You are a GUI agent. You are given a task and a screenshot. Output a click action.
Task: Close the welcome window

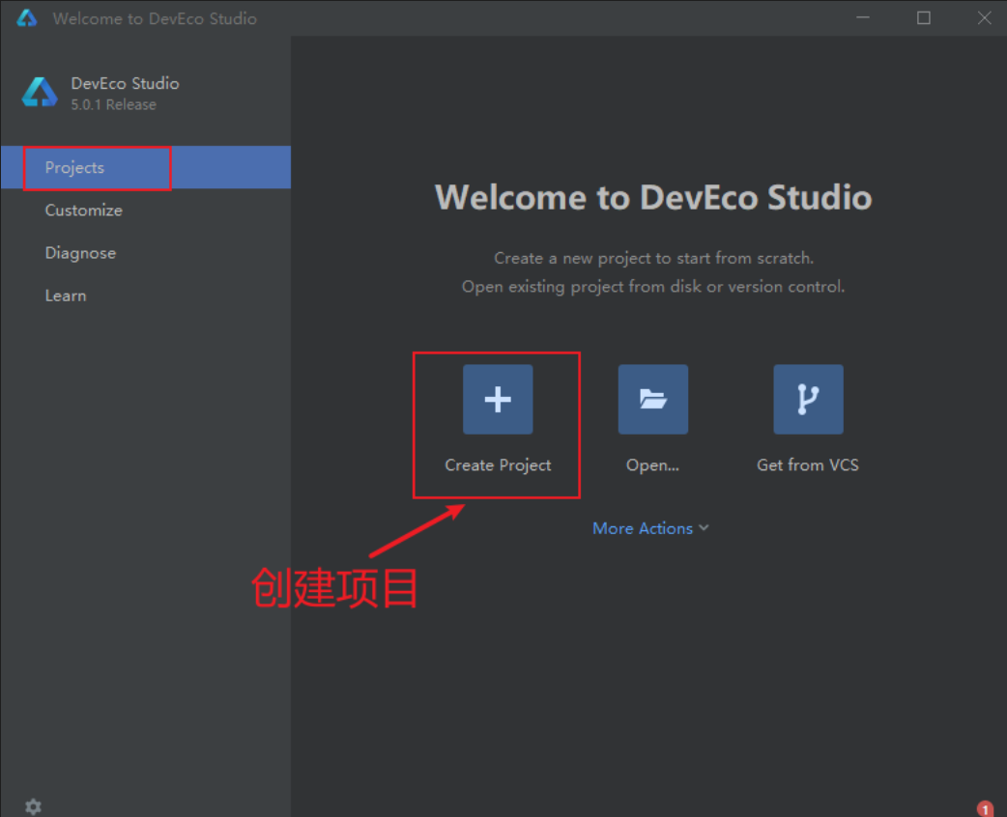click(x=984, y=18)
